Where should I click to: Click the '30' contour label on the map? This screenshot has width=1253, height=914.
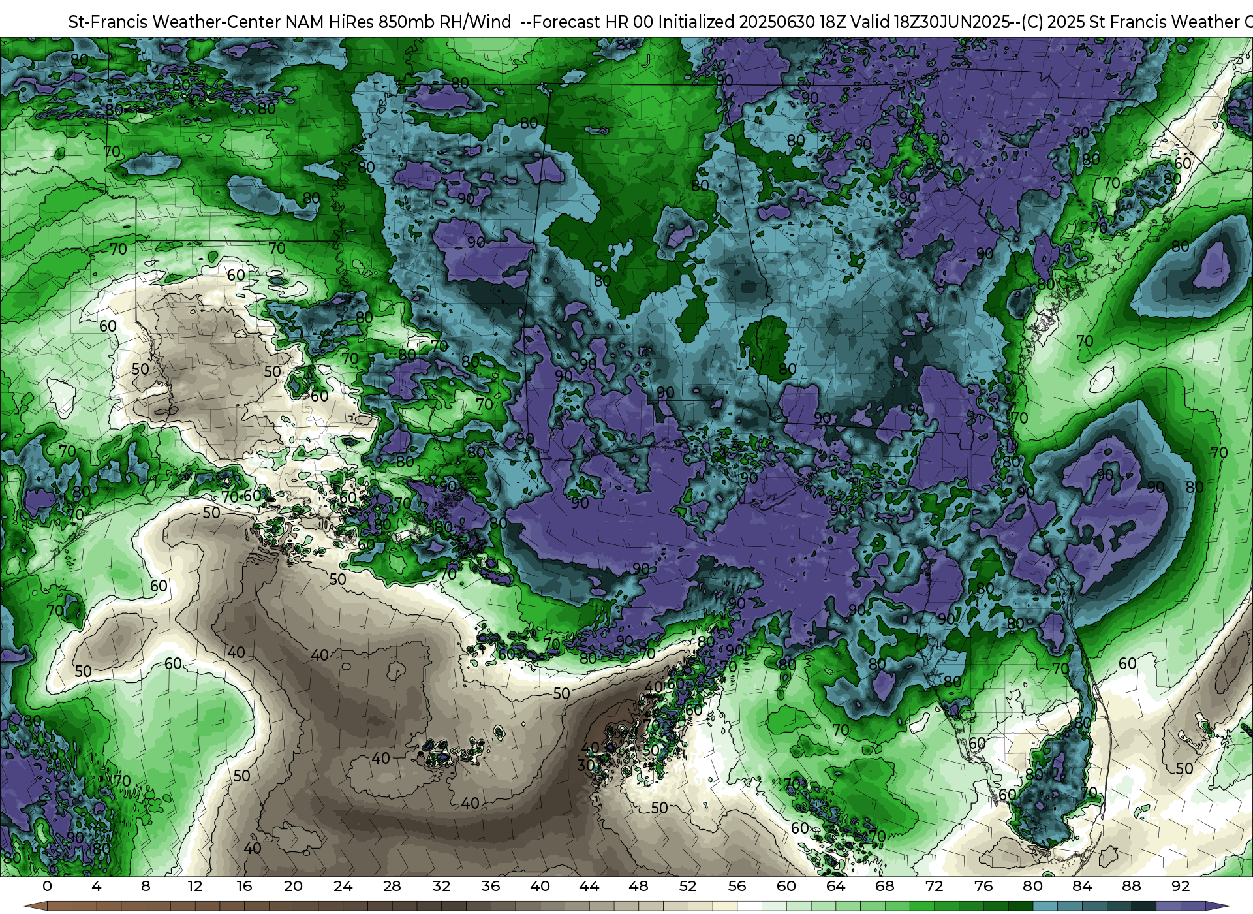pyautogui.click(x=586, y=765)
